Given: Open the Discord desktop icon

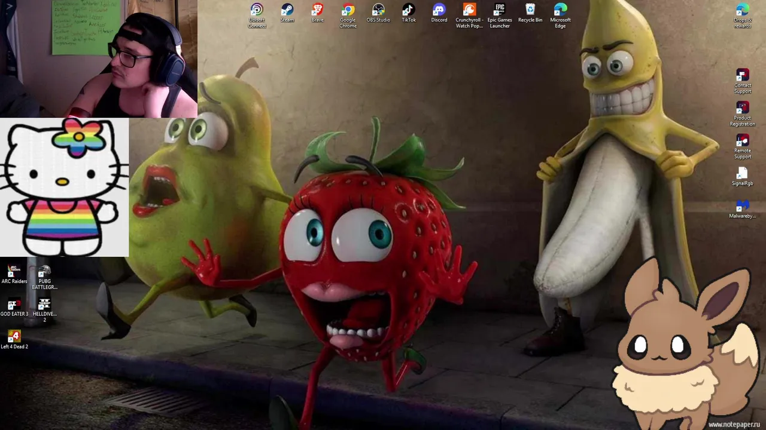Looking at the screenshot, I should click(439, 13).
